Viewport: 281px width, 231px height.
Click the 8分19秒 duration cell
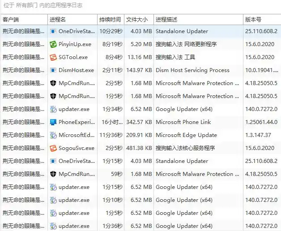tap(113, 44)
